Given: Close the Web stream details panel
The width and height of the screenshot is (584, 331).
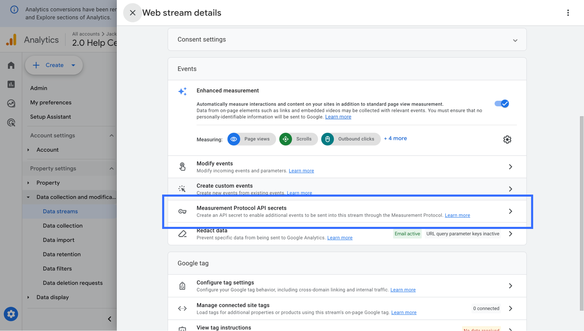Looking at the screenshot, I should (132, 13).
